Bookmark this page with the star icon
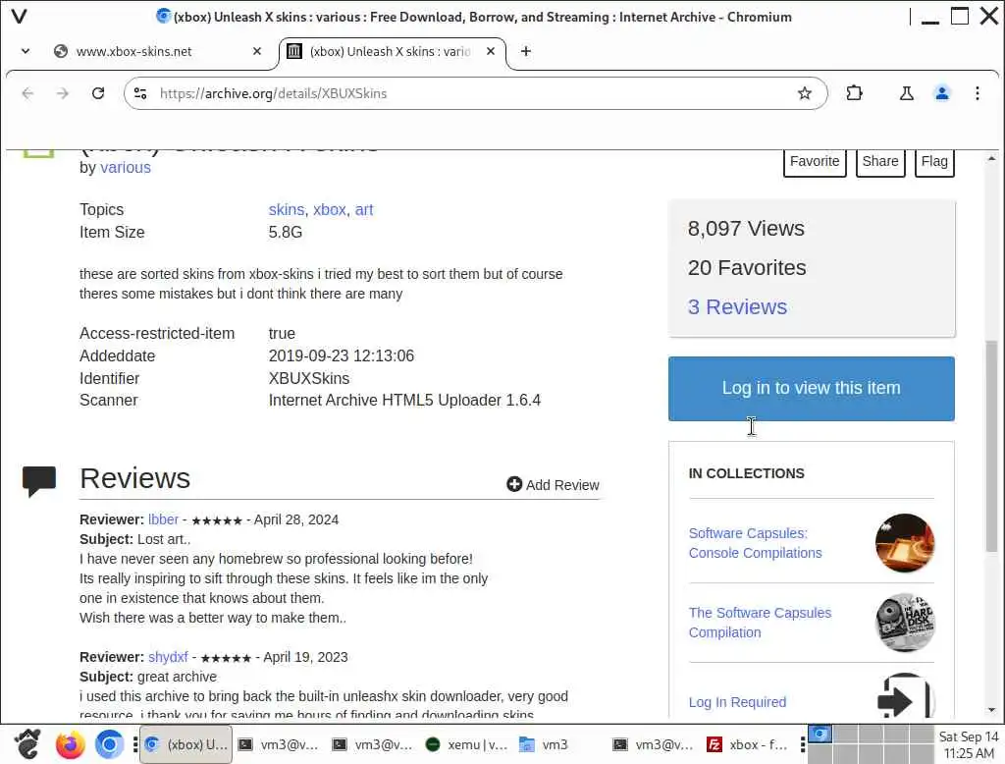The height and width of the screenshot is (764, 1005). tap(805, 93)
